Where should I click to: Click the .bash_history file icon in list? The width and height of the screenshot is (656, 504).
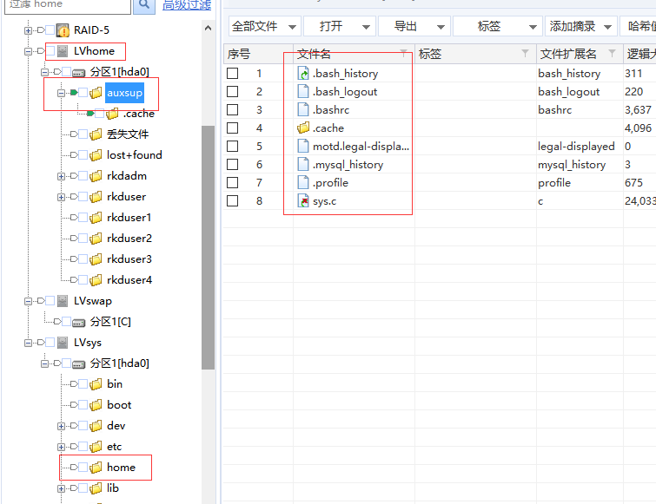click(x=303, y=74)
